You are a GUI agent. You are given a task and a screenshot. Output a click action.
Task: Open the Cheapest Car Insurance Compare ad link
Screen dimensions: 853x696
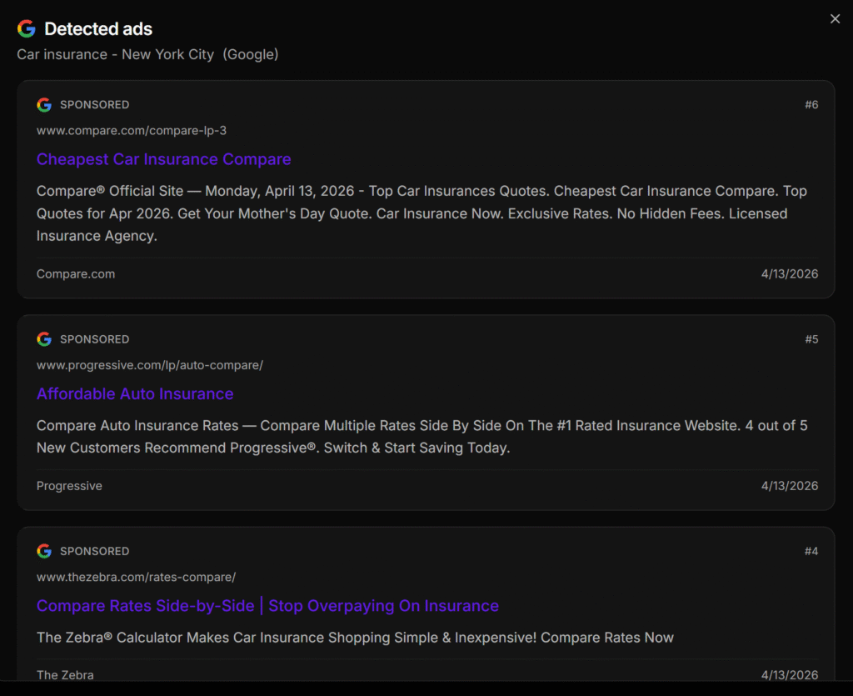pyautogui.click(x=163, y=159)
